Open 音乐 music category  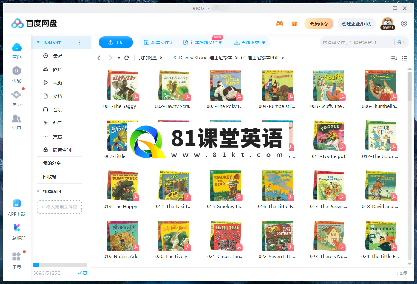(x=58, y=110)
